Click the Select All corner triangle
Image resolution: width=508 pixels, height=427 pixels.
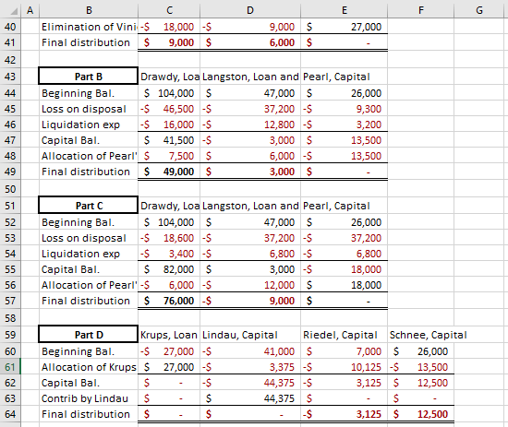(12, 10)
